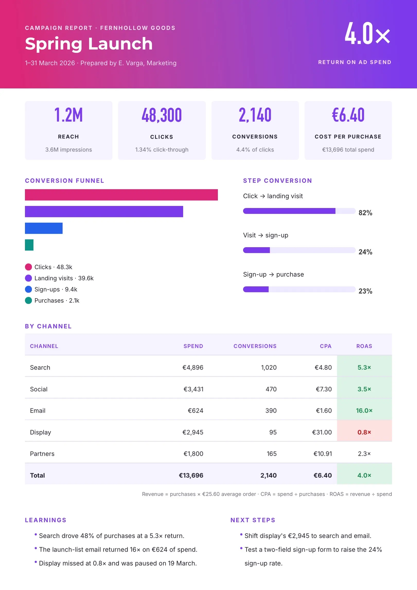Click the 82% step value
The image size is (417, 590).
coord(365,213)
